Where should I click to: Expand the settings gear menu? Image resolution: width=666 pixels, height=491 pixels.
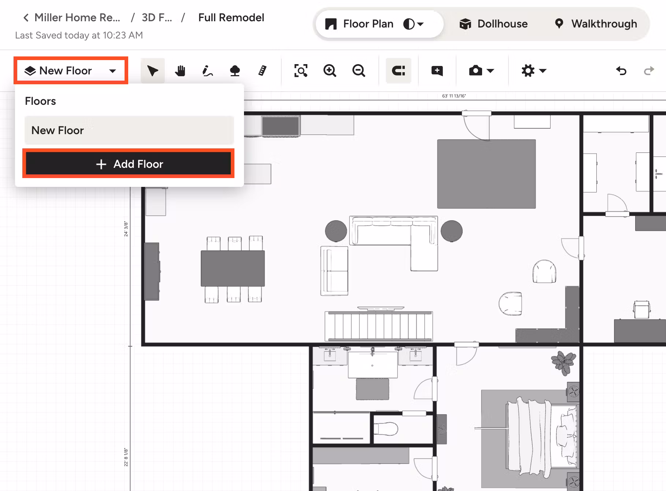pyautogui.click(x=533, y=70)
